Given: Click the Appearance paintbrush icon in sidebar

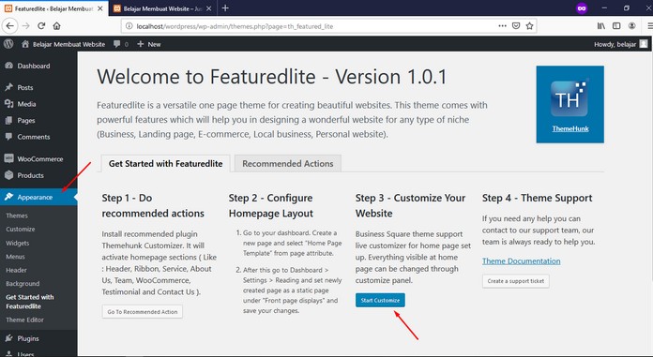Looking at the screenshot, I should 8,197.
